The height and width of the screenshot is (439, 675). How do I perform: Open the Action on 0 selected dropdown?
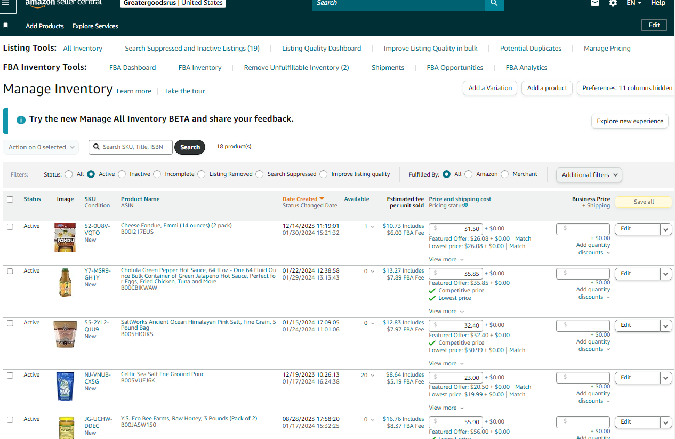[41, 147]
